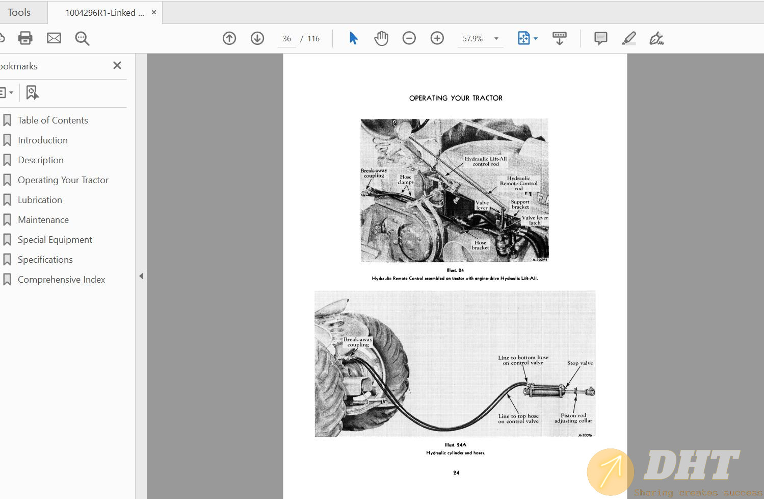
Task: Activate the Hand pan tool
Action: 381,38
